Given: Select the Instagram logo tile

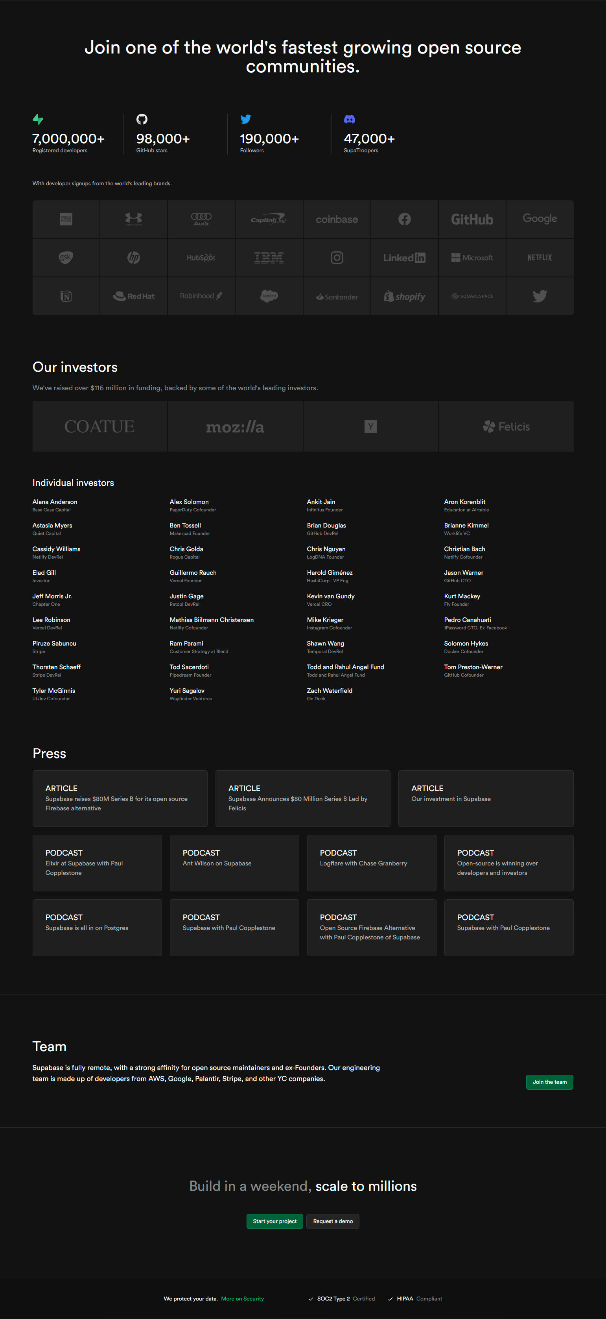Looking at the screenshot, I should point(337,258).
